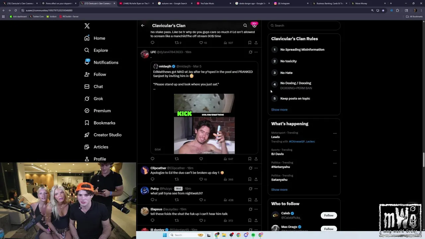Reload the page in browser toolbar
425x239 pixels.
pos(15,10)
